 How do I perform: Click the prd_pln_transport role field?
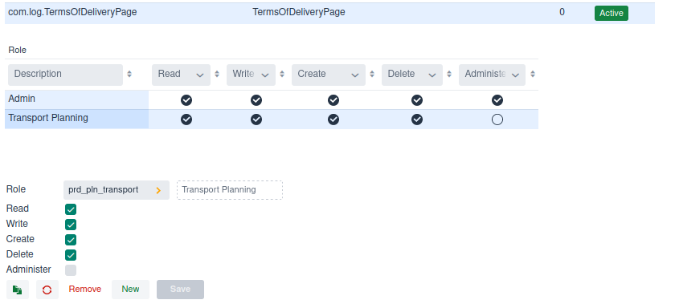point(117,190)
